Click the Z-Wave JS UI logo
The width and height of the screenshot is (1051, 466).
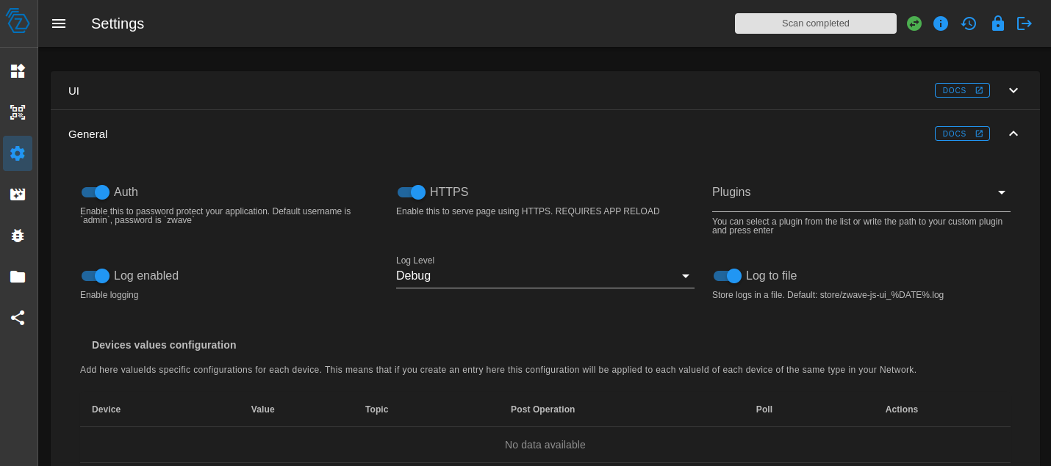click(18, 21)
